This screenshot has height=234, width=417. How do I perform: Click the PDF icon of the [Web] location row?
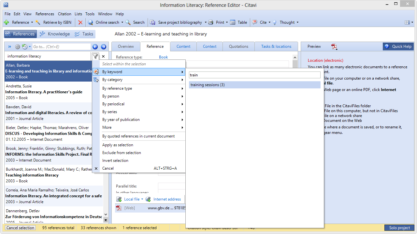click(x=119, y=208)
